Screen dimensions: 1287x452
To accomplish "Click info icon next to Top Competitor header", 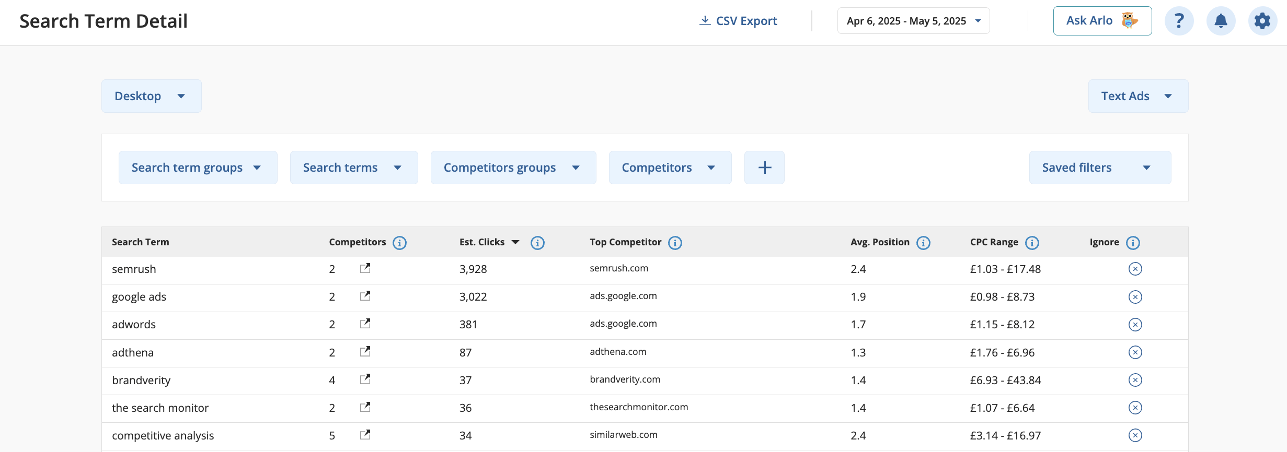I will click(675, 243).
